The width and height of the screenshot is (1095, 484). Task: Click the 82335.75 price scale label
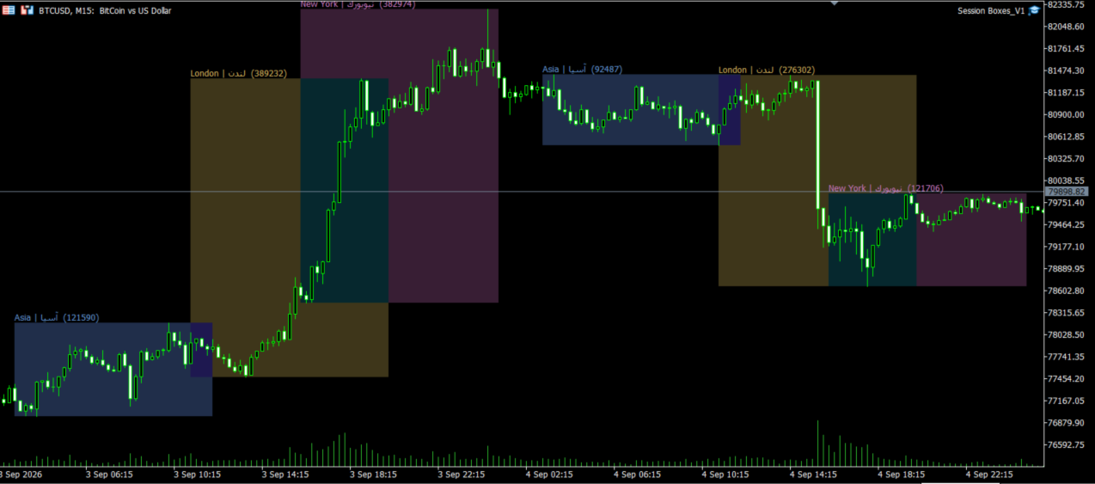point(1068,4)
